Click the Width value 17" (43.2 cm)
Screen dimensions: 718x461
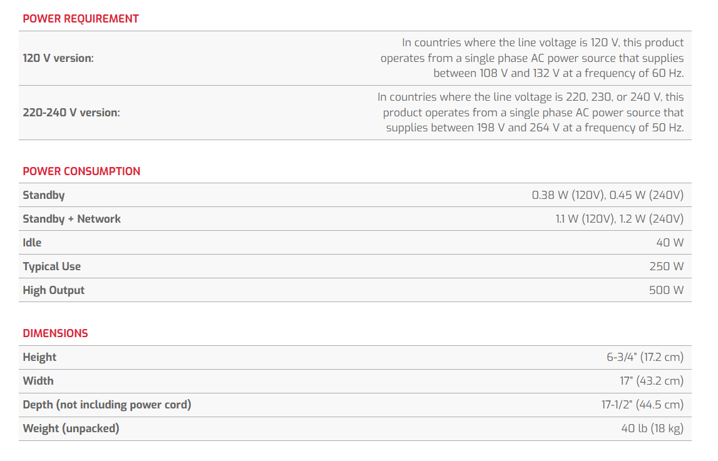pyautogui.click(x=652, y=381)
